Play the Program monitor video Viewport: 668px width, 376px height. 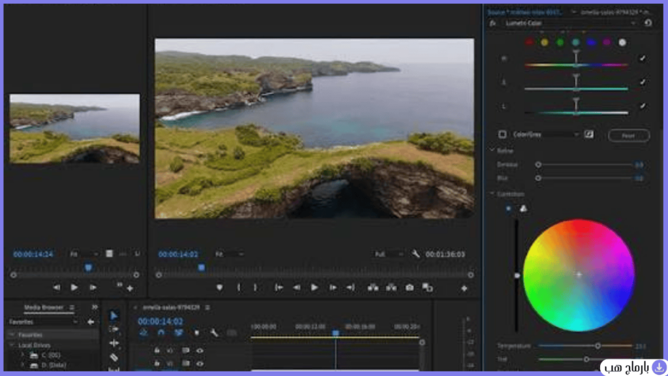point(314,288)
